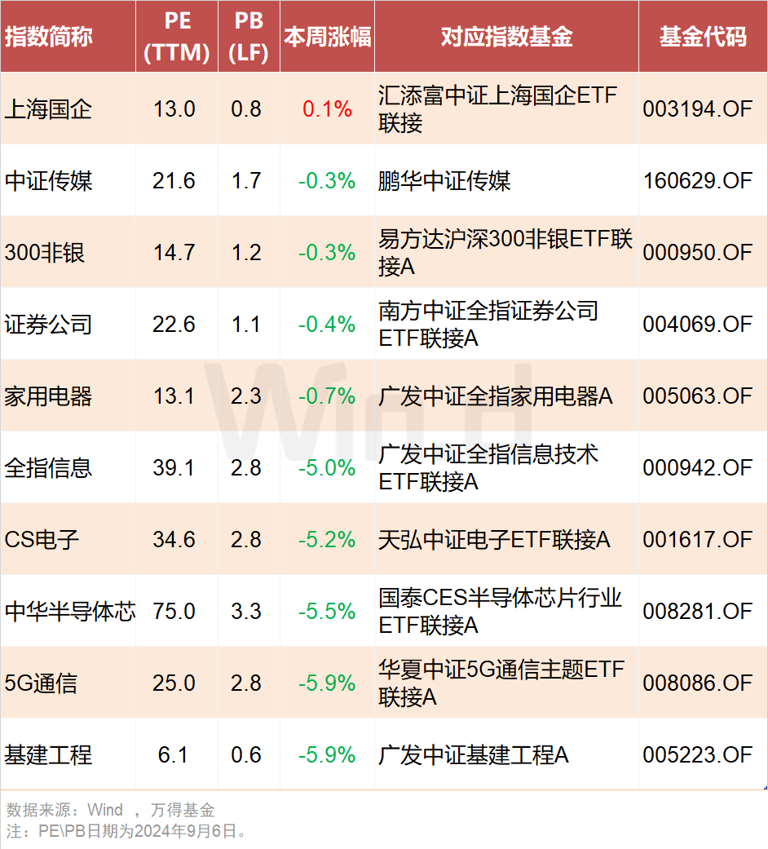Click the 本周涨幅 column header

tap(327, 37)
